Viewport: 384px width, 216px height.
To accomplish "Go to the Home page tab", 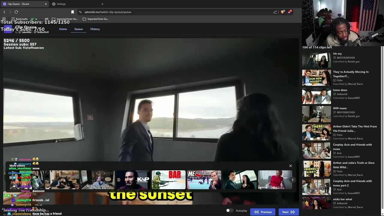I will click(63, 29).
